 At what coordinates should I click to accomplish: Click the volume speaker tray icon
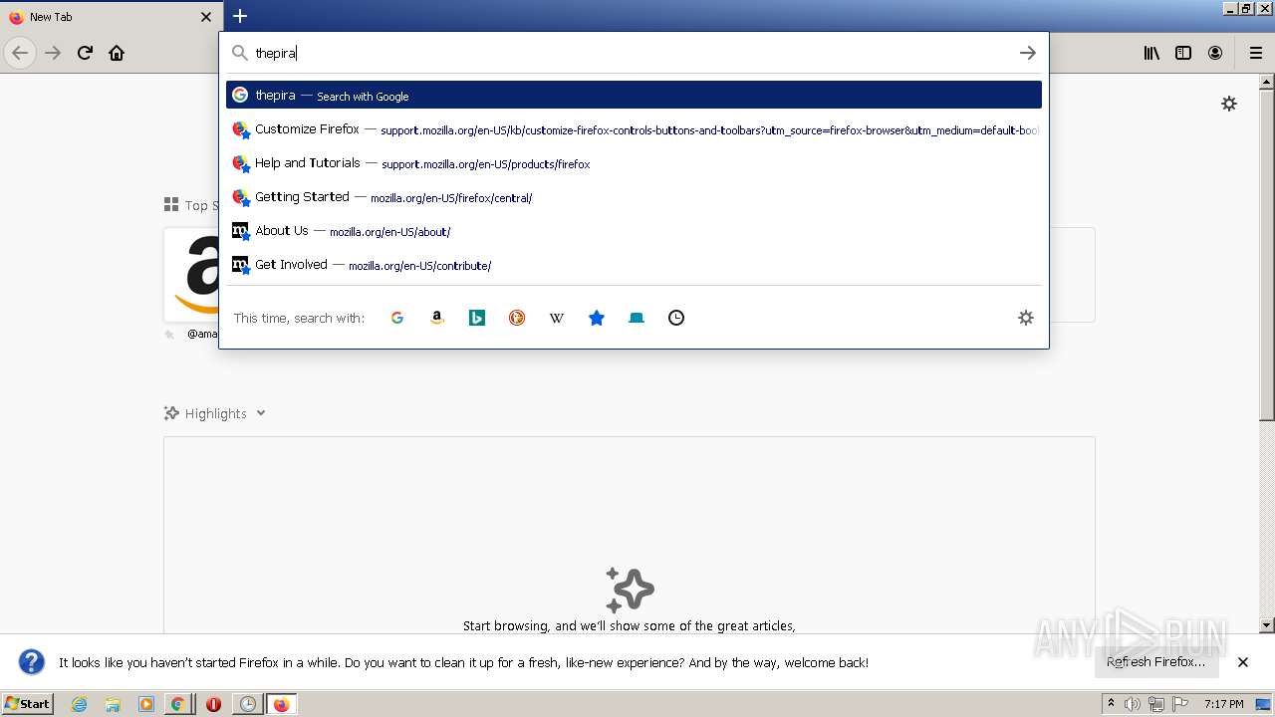(x=1133, y=704)
